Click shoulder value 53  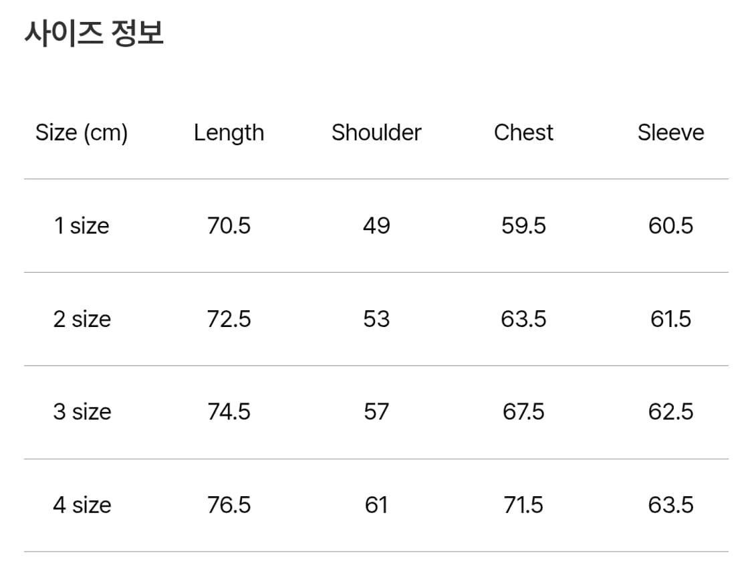(x=376, y=319)
